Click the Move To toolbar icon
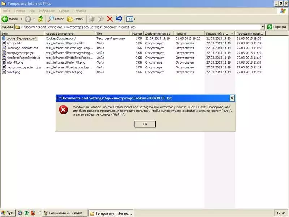This screenshot has height=217, width=289. click(92, 19)
